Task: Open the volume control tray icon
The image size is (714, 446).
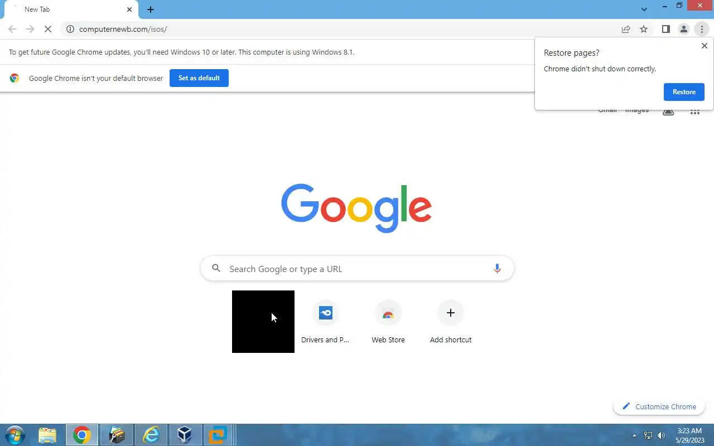Action: click(x=662, y=435)
